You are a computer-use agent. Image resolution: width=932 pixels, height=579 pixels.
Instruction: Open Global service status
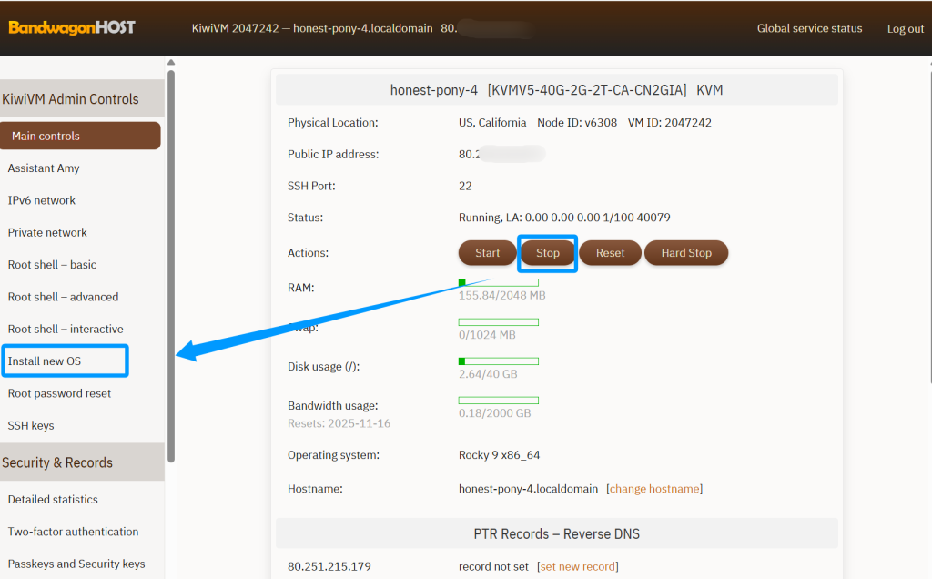pos(809,28)
